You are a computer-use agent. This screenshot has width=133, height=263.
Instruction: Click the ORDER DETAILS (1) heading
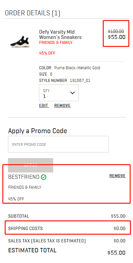point(33,13)
